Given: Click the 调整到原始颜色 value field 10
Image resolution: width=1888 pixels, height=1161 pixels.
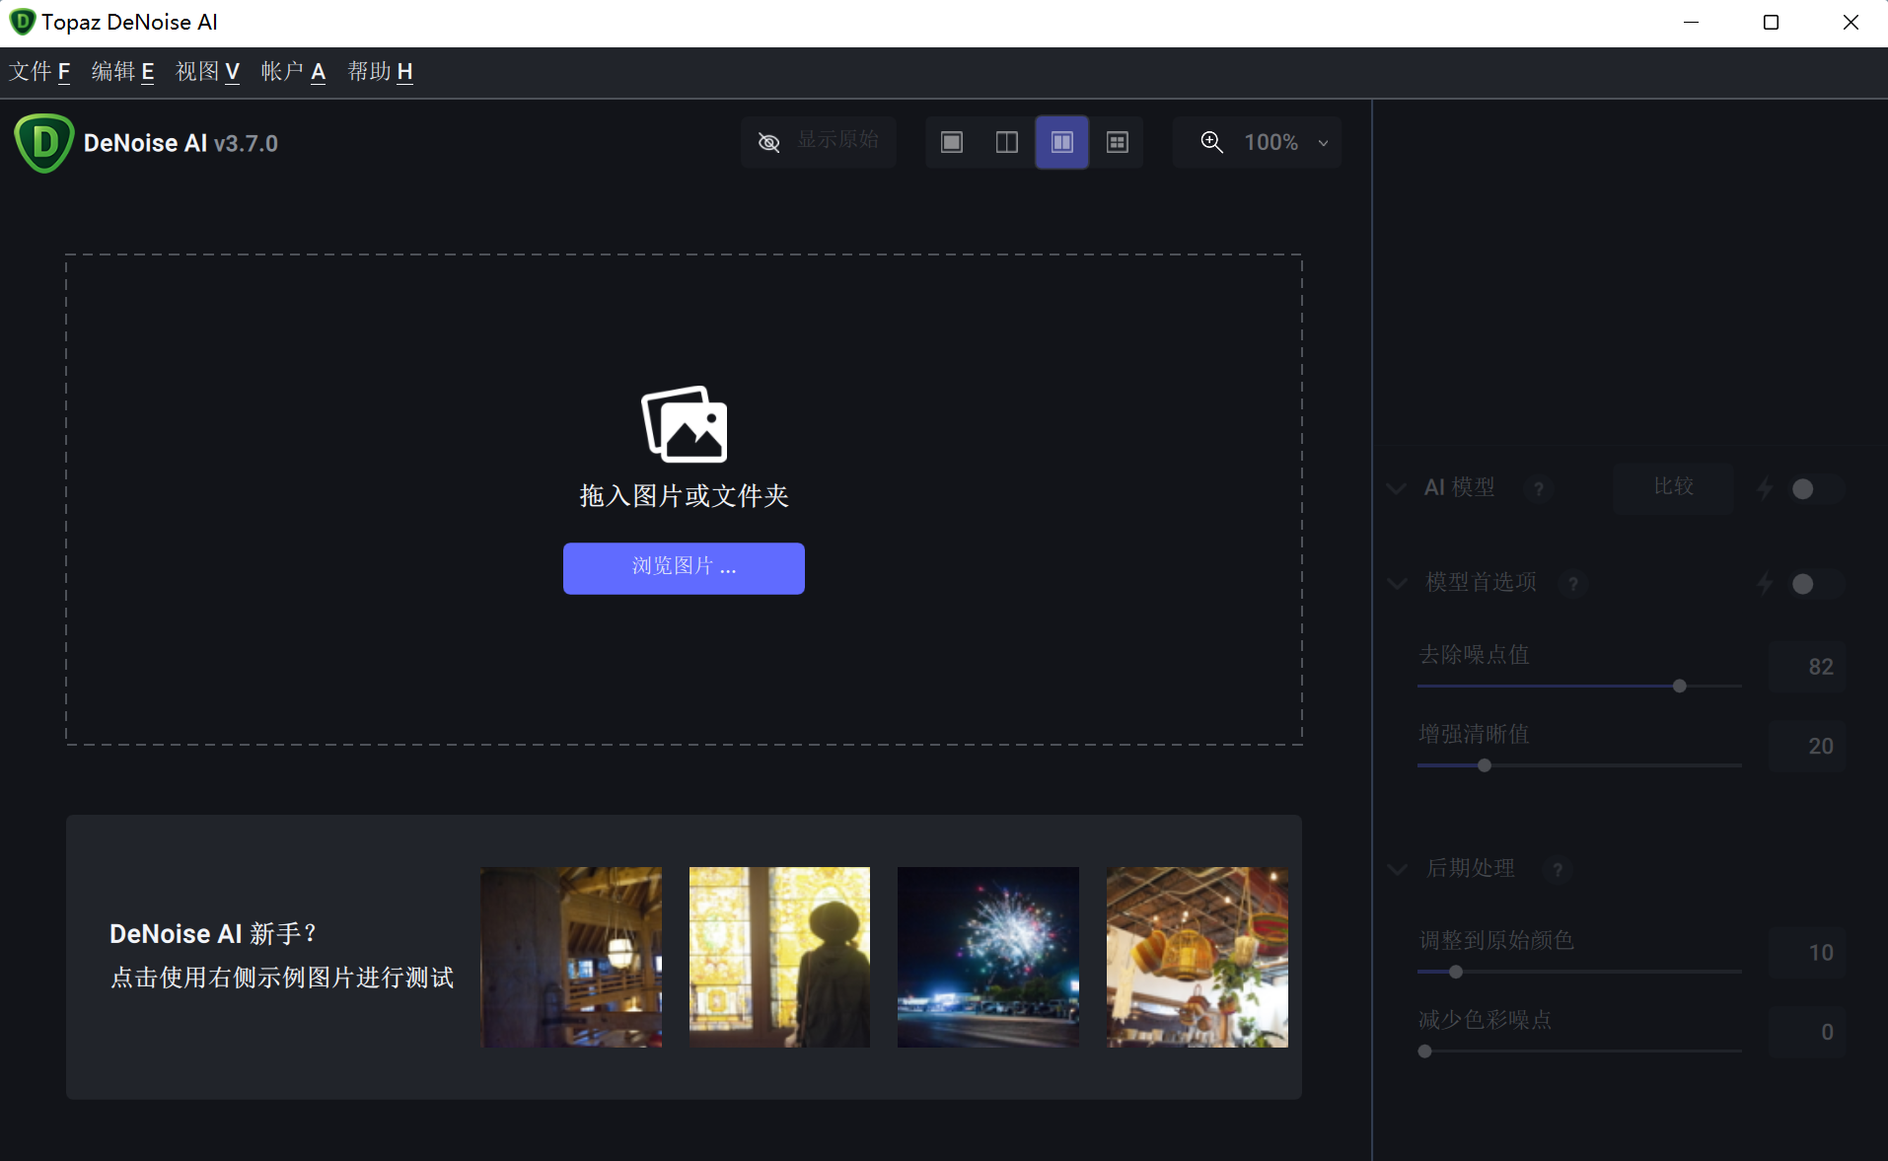Looking at the screenshot, I should [1806, 953].
